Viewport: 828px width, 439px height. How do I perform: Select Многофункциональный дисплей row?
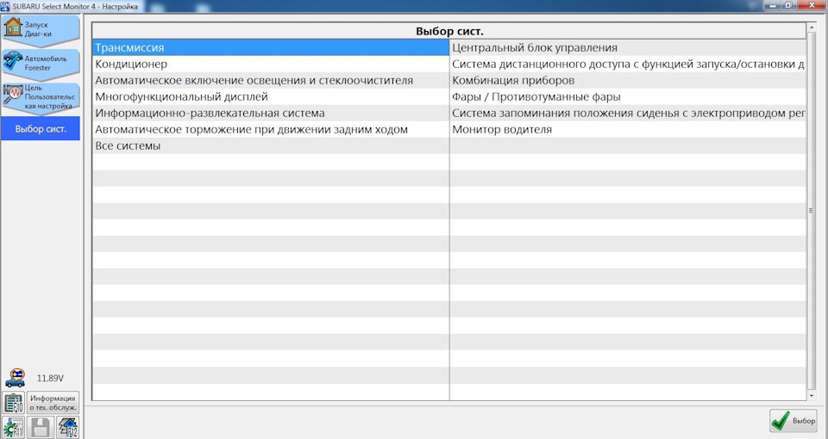tap(271, 96)
